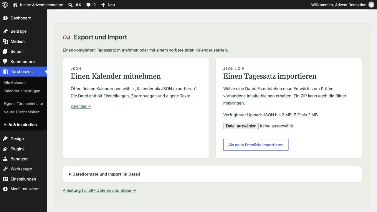Open Anleitung für ZIP-Dateien und Bilder link

tap(100, 191)
